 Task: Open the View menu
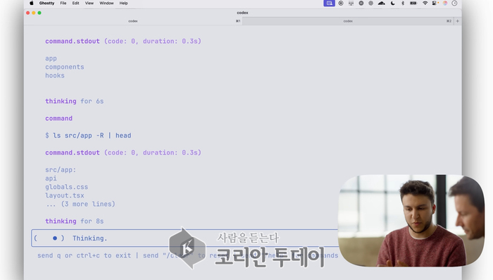tap(89, 3)
